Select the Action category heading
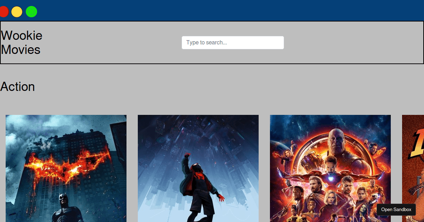Screen dimensions: 424x222 [x=18, y=87]
